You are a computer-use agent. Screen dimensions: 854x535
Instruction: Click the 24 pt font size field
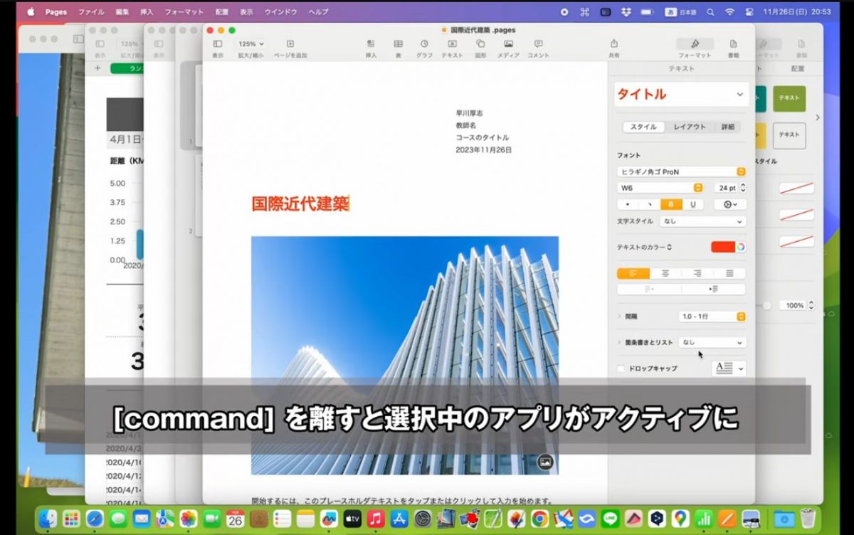pos(726,188)
